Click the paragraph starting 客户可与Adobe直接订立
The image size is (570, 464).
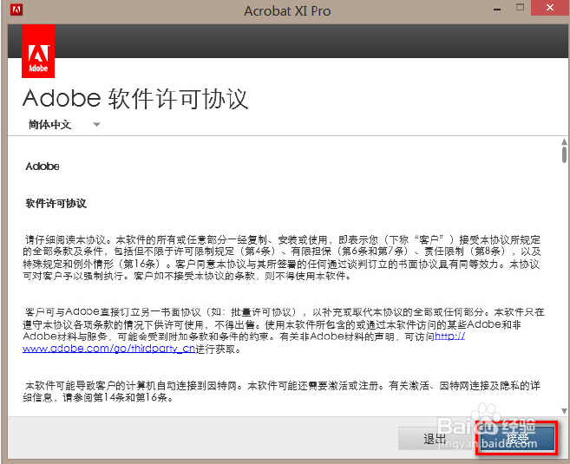(284, 330)
